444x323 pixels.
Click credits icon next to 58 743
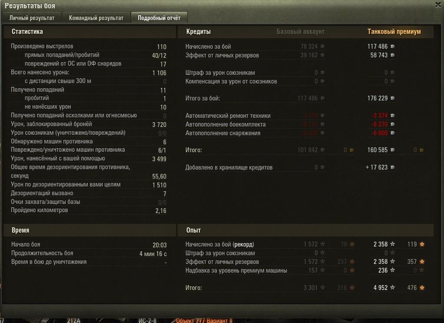(x=392, y=55)
